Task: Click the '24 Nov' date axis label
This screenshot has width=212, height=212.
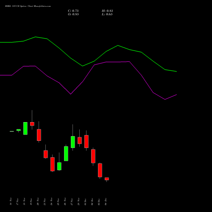Action: [51, 201]
